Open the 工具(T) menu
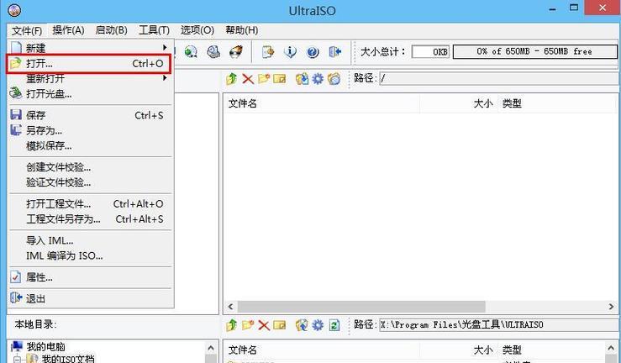 coord(154,30)
